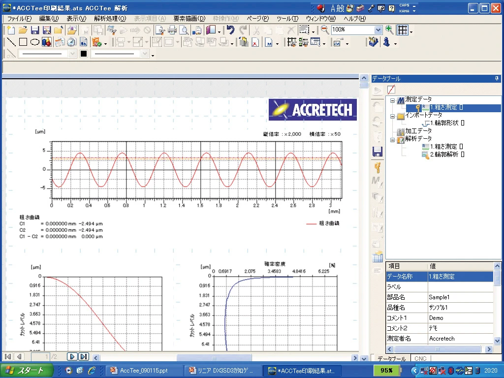The width and height of the screenshot is (504, 378).
Task: Click the table grid icon in the data pool sidebar
Action: point(378,257)
